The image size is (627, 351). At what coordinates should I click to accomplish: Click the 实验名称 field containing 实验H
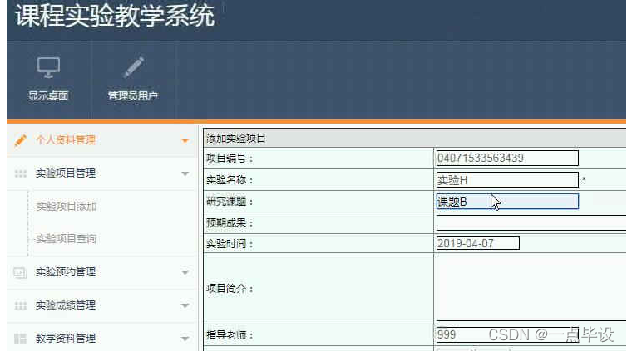[507, 180]
